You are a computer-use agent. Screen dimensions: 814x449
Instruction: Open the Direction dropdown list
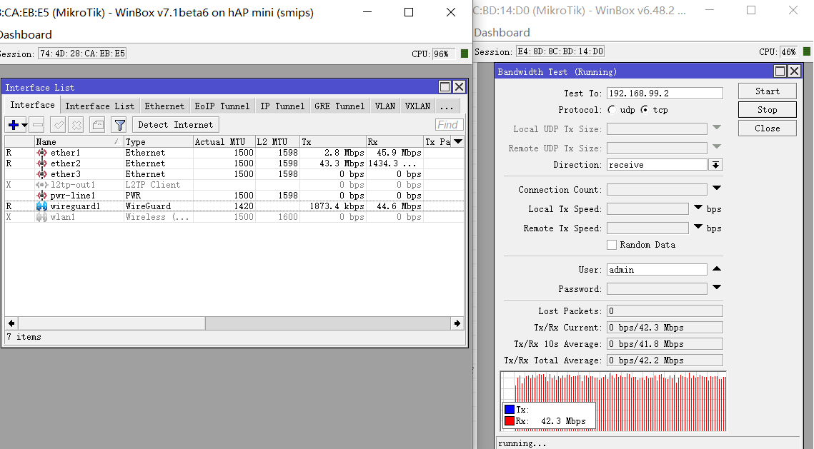(x=715, y=165)
